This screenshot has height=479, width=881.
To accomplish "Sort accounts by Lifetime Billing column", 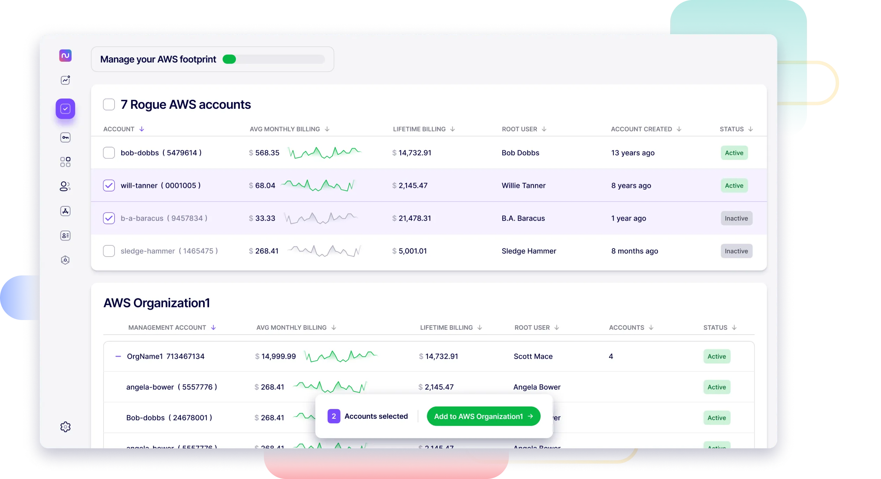I will pos(424,129).
